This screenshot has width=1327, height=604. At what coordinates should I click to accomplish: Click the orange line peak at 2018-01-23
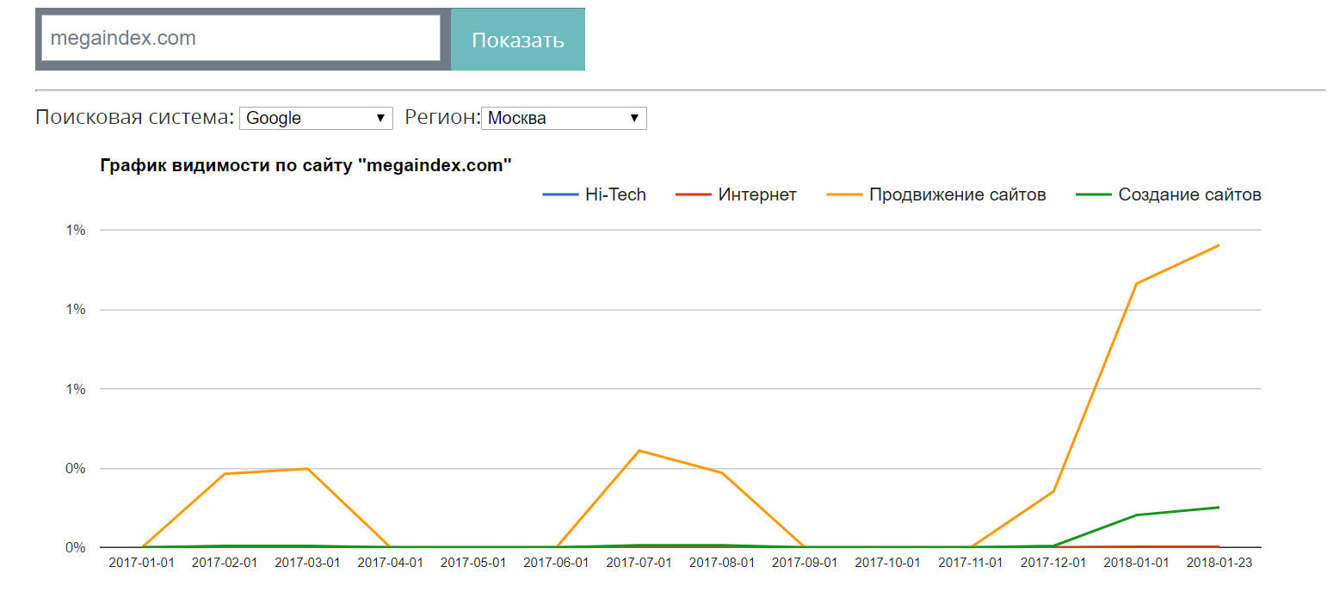(1219, 245)
